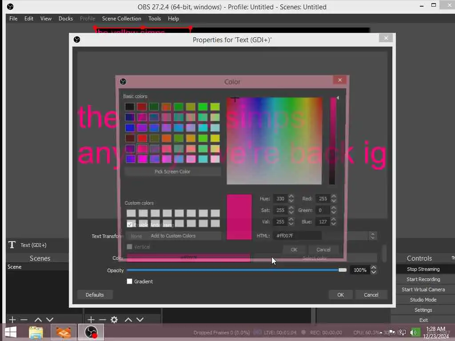Open the View menu
The height and width of the screenshot is (341, 455).
pyautogui.click(x=46, y=19)
